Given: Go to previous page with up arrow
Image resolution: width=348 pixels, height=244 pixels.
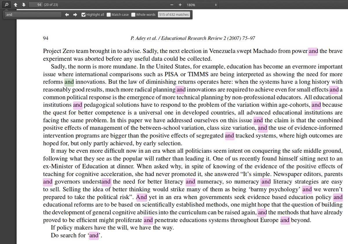Looking at the screenshot, I should point(16,5).
